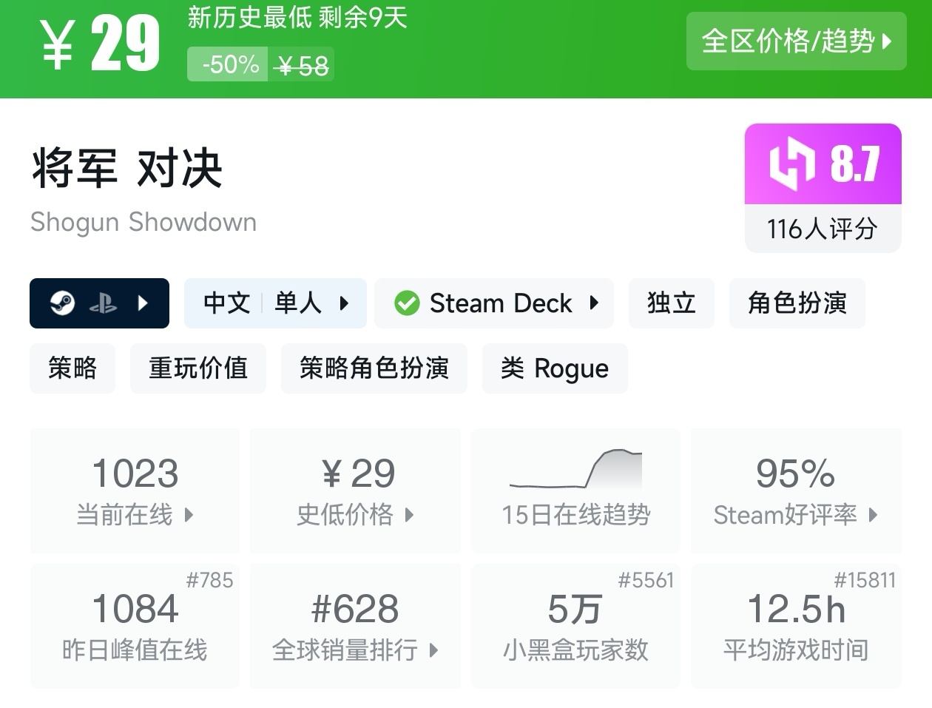Select the 独立 tag

[671, 303]
